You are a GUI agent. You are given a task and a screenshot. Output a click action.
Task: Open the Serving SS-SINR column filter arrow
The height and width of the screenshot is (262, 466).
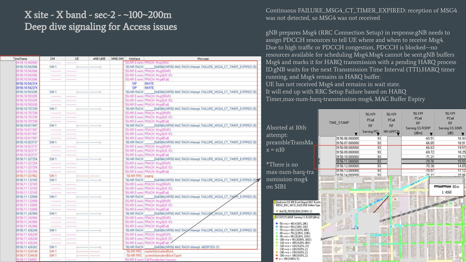point(463,134)
